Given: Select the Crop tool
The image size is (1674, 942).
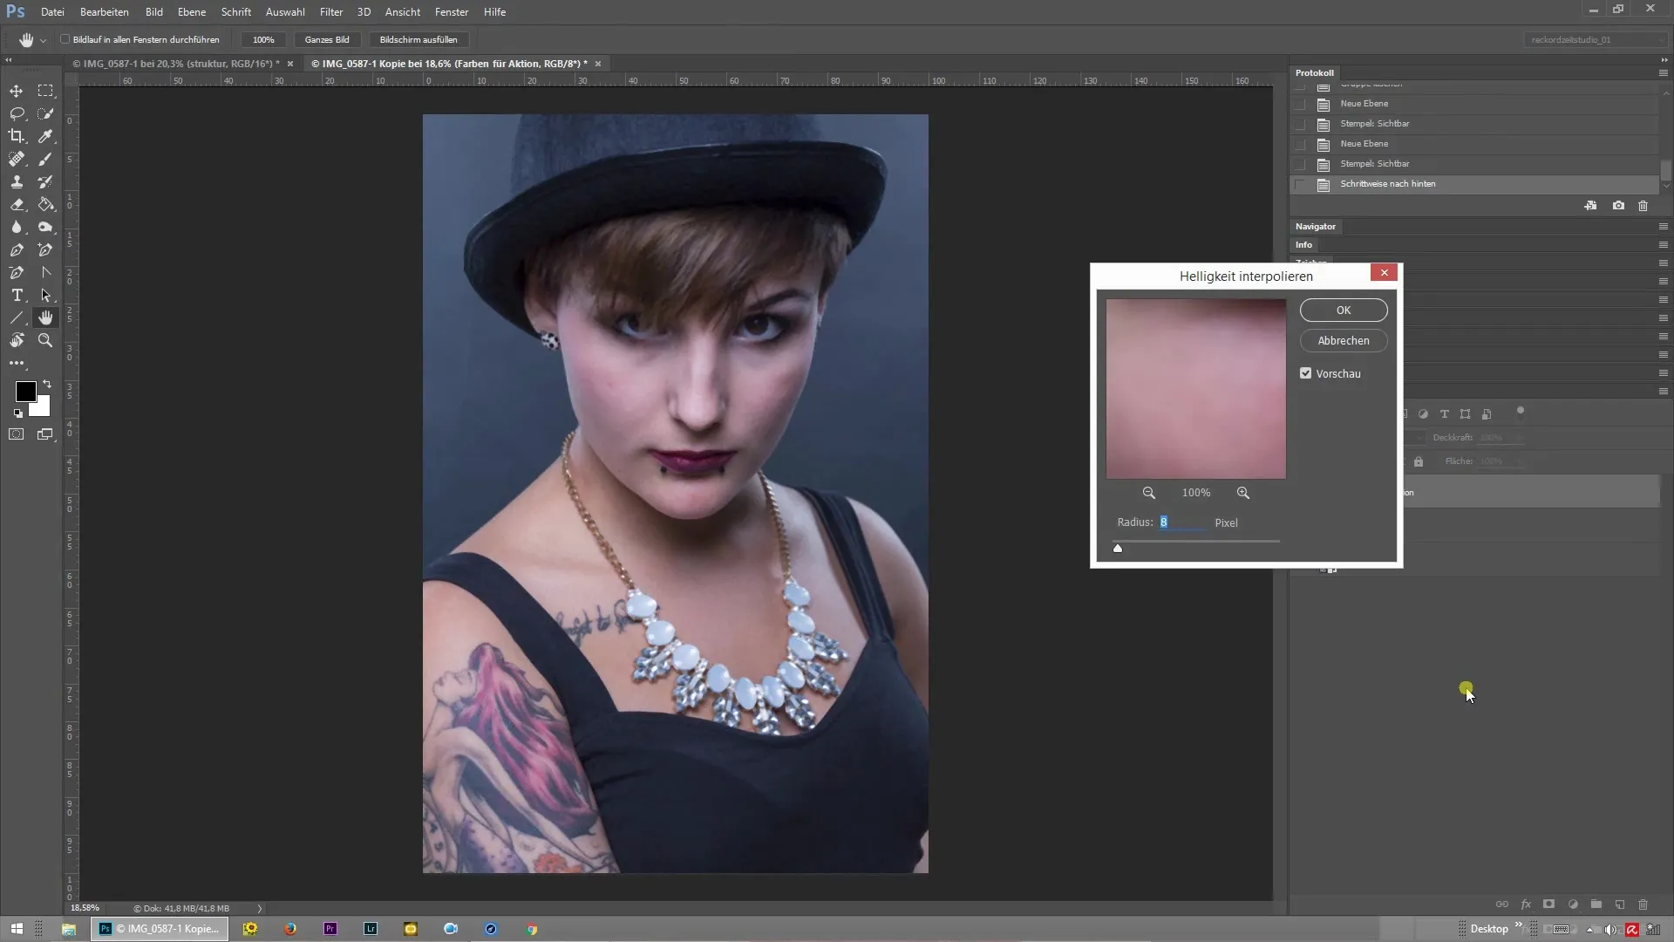Looking at the screenshot, I should pos(17,136).
